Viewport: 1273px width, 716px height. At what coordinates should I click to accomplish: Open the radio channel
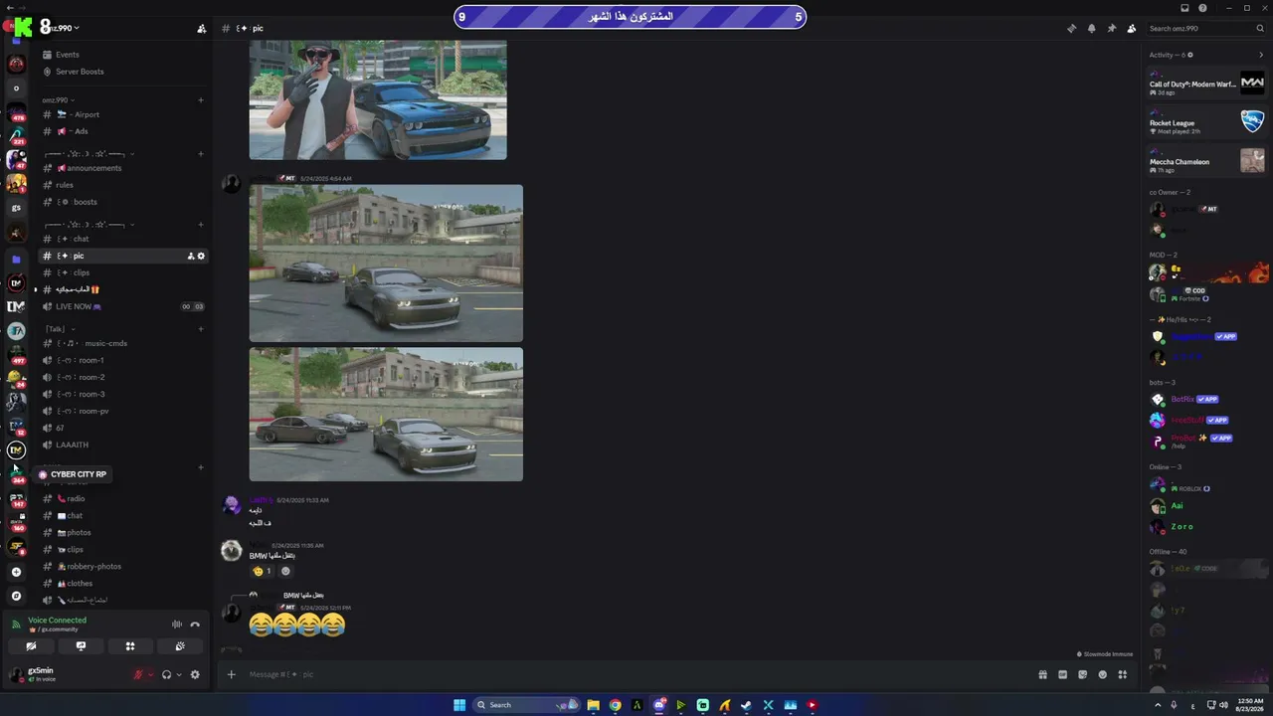click(124, 498)
